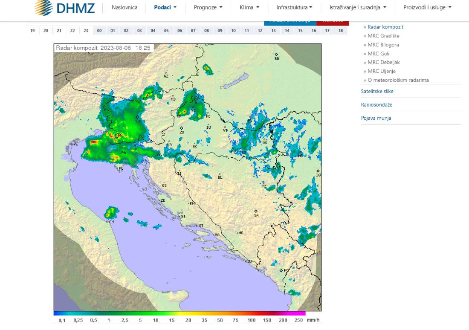Viewport: 469px width, 330px height.
Task: Show the radar frame for hour 08
Action: point(206,31)
